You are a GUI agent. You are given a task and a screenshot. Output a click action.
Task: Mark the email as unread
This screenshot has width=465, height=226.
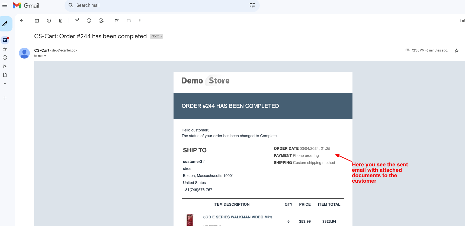pyautogui.click(x=77, y=21)
